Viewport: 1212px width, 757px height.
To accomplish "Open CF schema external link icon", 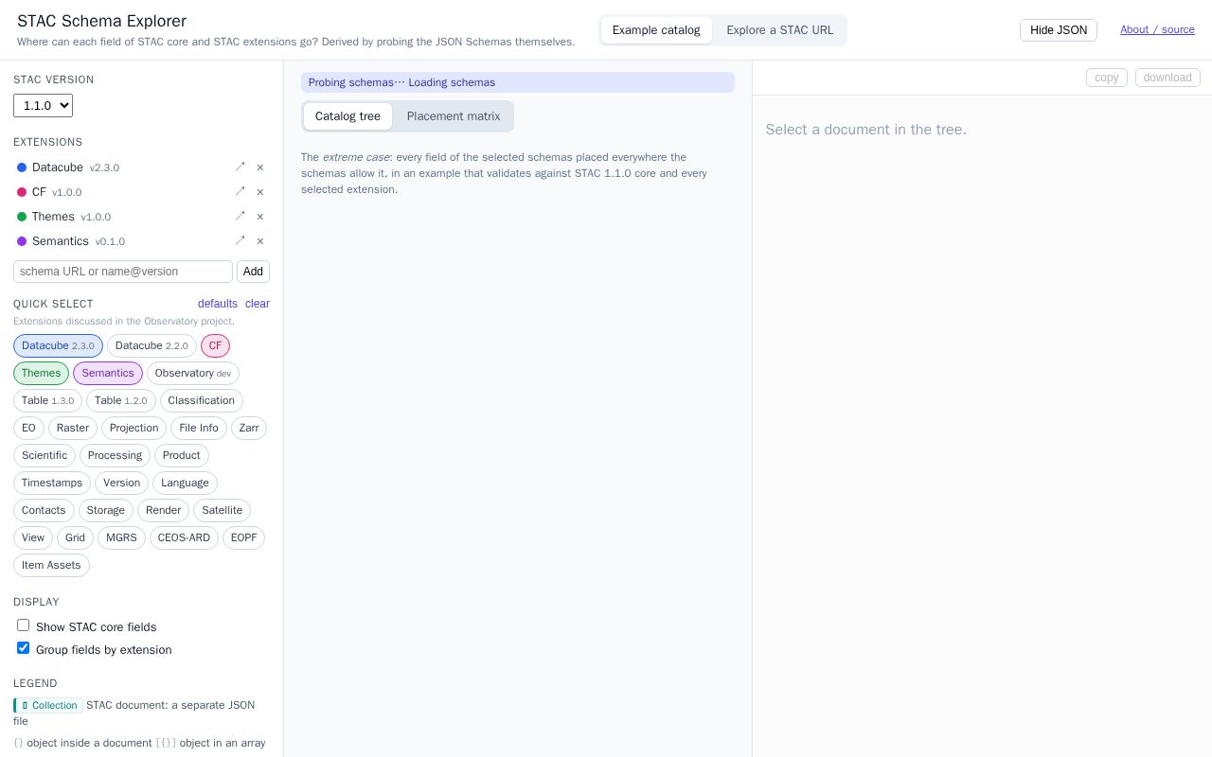I will point(241,191).
